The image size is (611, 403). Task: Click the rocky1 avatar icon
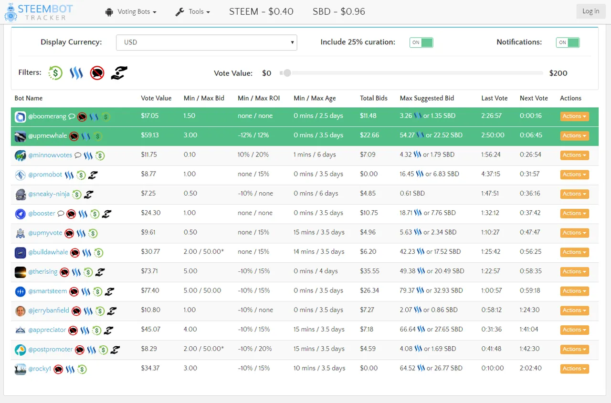pyautogui.click(x=20, y=369)
